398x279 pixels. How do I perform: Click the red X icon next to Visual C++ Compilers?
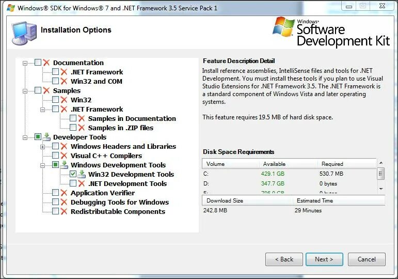(x=64, y=156)
